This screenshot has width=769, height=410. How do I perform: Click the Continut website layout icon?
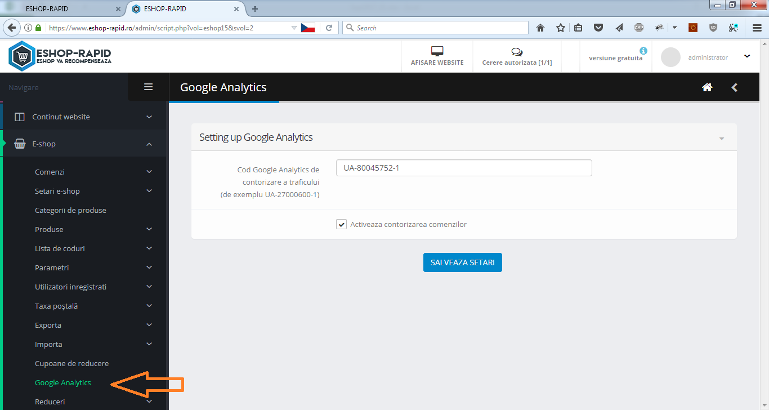pos(20,117)
